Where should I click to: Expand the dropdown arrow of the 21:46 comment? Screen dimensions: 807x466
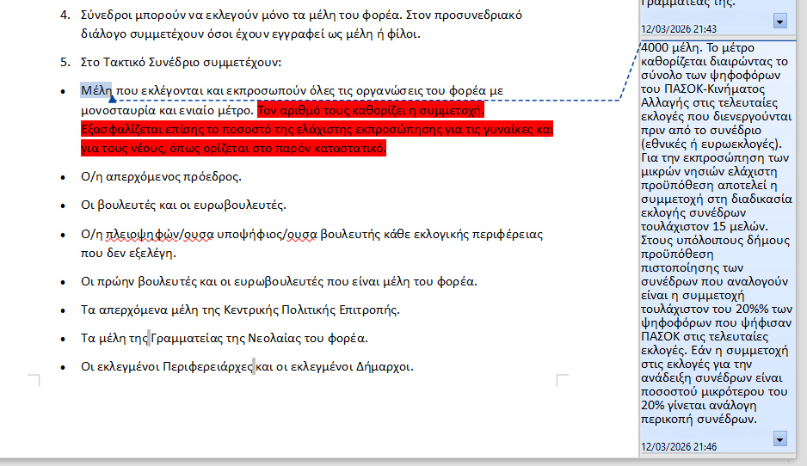pyautogui.click(x=780, y=439)
